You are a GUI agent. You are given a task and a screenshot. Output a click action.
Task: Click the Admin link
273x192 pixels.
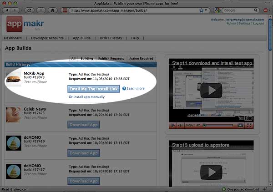click(x=231, y=23)
